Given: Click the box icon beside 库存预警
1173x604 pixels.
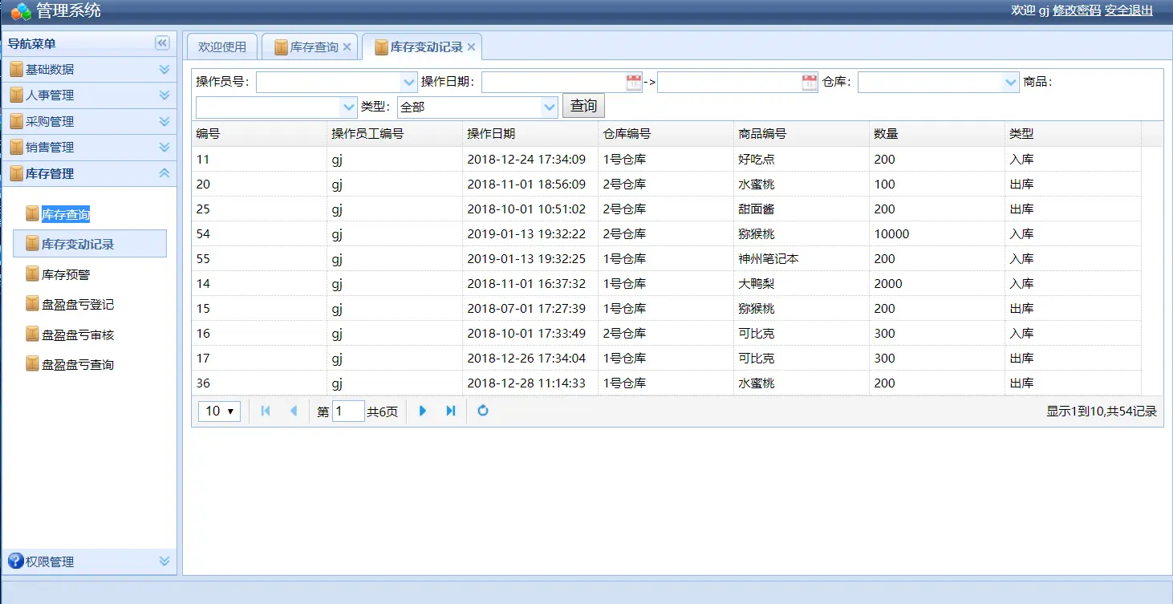Looking at the screenshot, I should click(32, 274).
